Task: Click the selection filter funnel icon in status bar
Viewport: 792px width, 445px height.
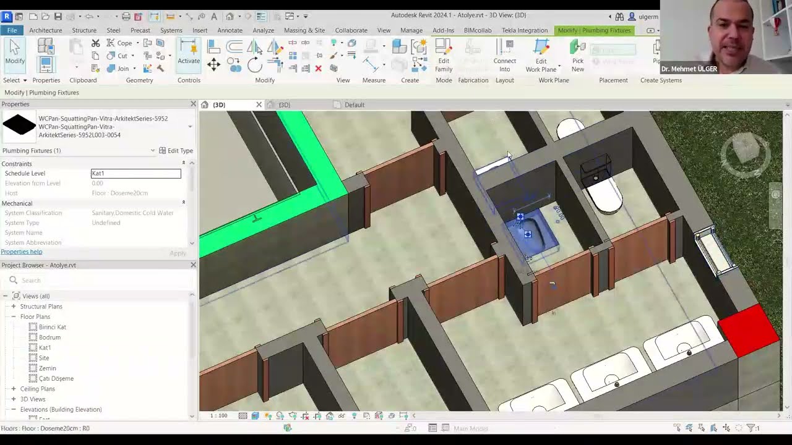Action: pyautogui.click(x=751, y=428)
